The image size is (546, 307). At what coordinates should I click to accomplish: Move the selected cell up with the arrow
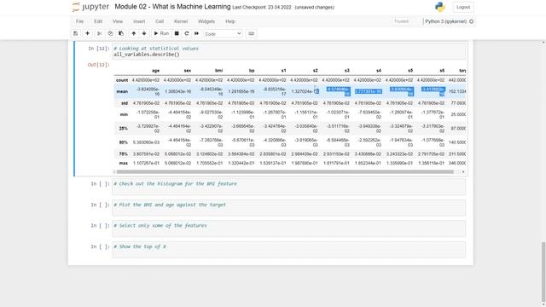tap(134, 33)
